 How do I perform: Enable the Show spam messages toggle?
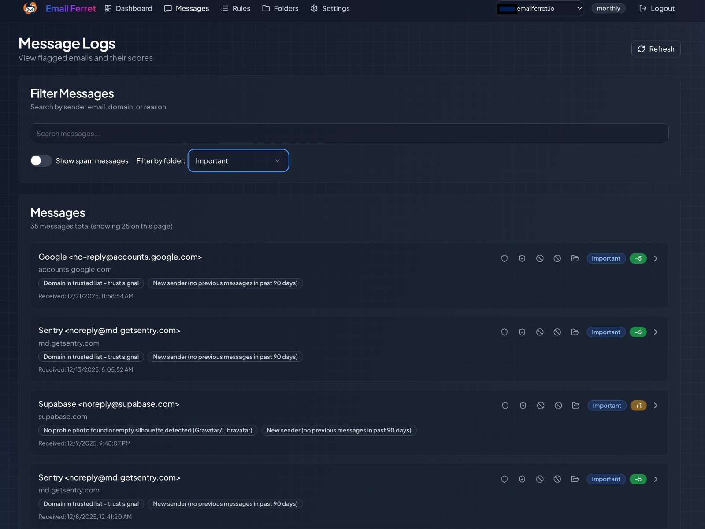click(x=41, y=161)
